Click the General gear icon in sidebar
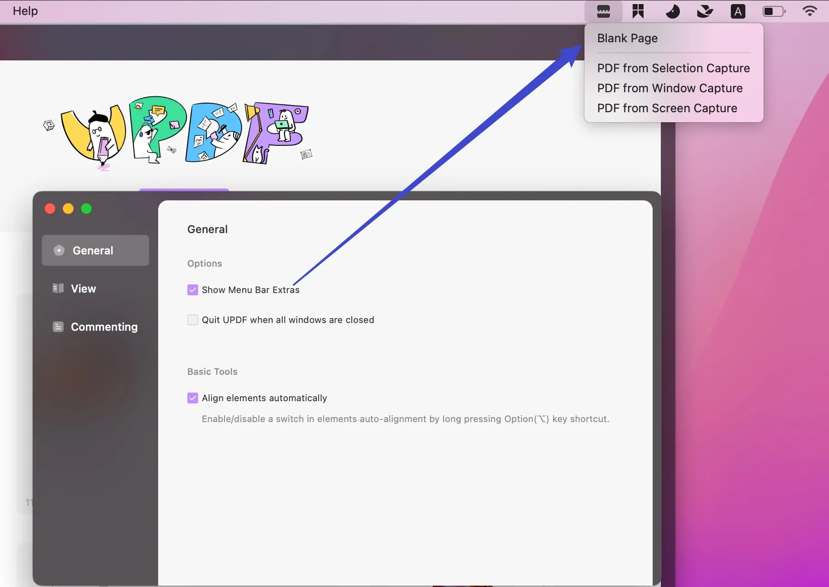The width and height of the screenshot is (829, 587). [x=59, y=250]
